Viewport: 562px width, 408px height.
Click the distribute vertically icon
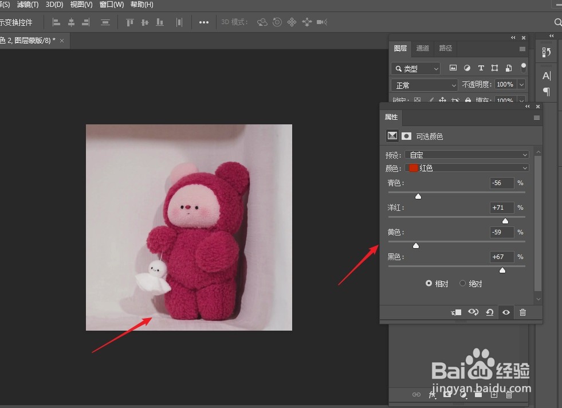pyautogui.click(x=105, y=22)
